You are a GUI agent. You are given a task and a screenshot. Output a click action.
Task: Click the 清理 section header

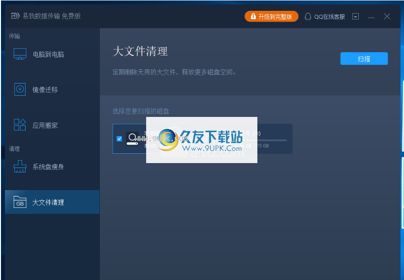pos(14,149)
